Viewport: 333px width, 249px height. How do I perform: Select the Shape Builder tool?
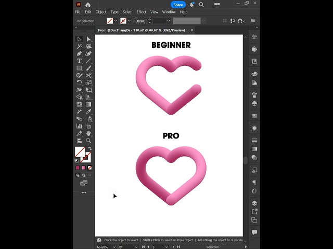[x=79, y=97]
